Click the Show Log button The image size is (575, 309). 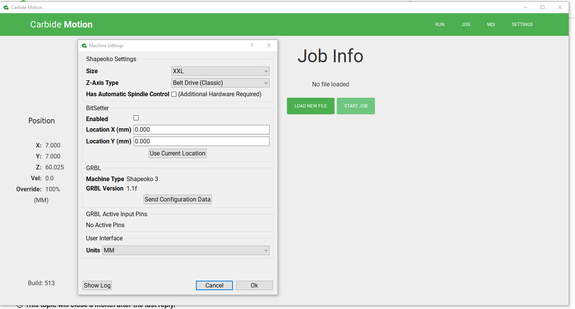tap(97, 285)
